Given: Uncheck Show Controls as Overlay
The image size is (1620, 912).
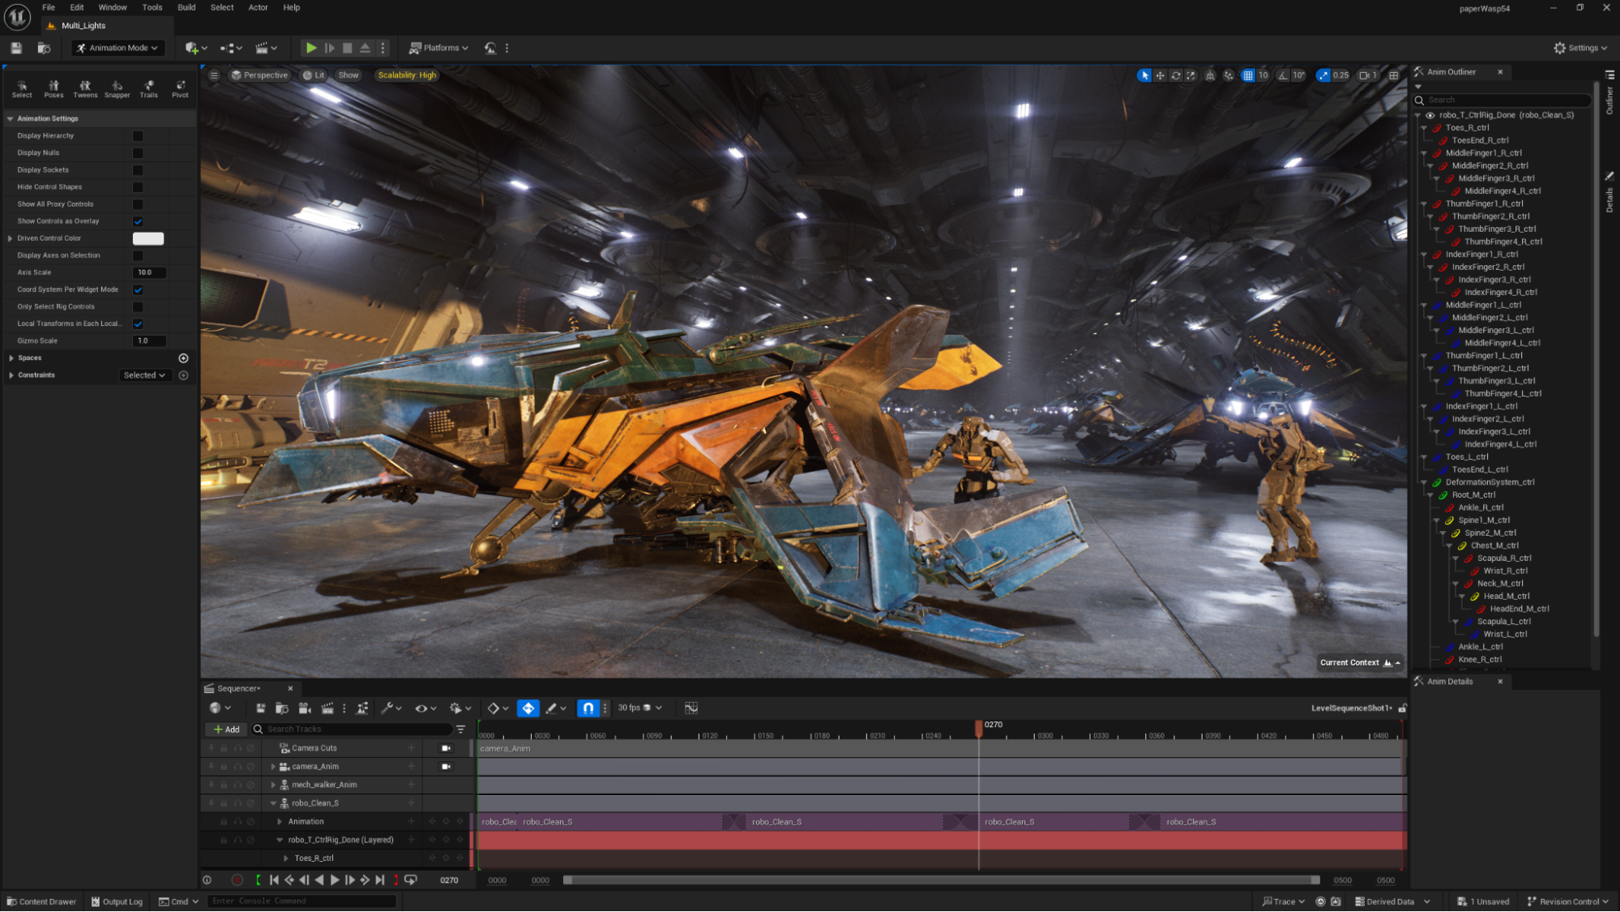Looking at the screenshot, I should [x=138, y=221].
